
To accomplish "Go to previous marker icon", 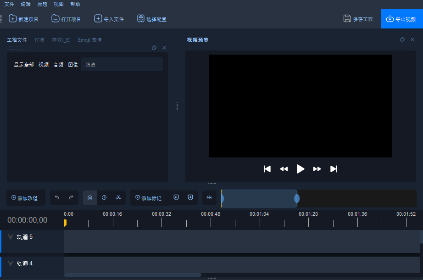I will (x=176, y=197).
